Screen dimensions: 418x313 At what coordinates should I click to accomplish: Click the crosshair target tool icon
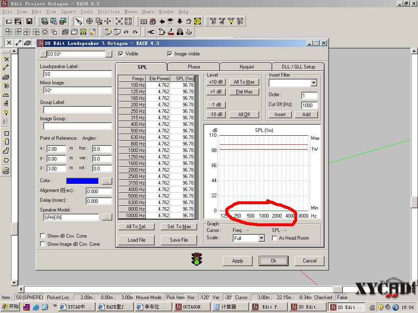click(x=89, y=21)
